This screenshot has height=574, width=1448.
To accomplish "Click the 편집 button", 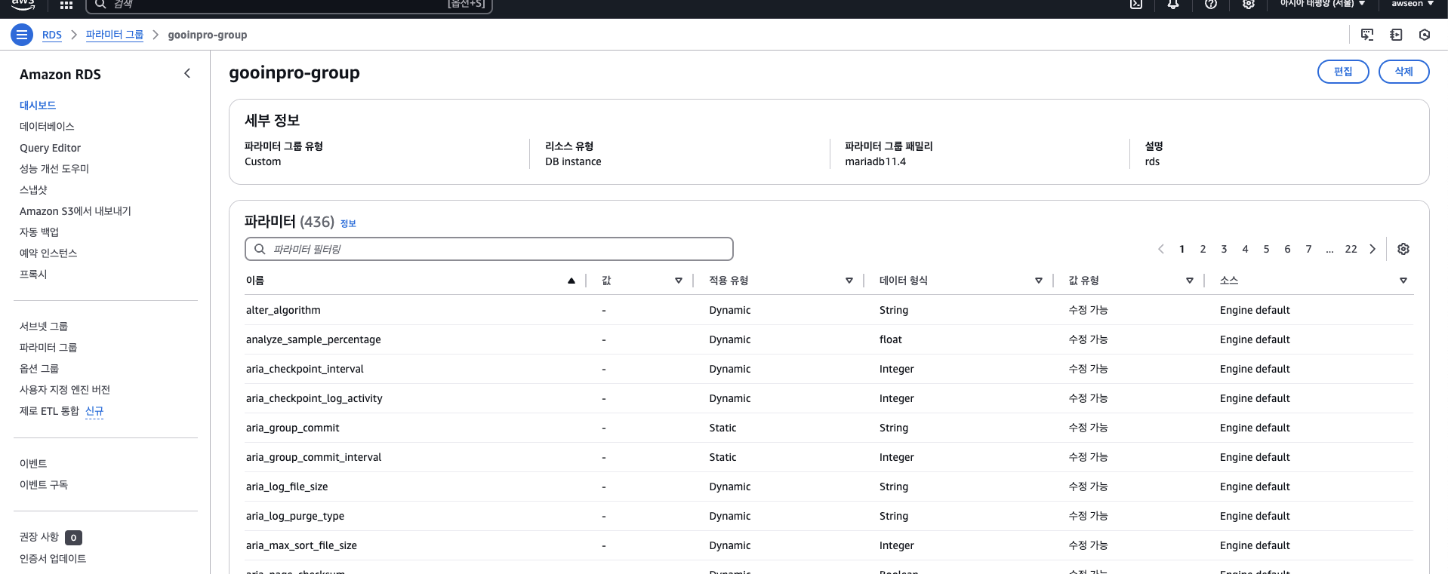I will [x=1343, y=72].
